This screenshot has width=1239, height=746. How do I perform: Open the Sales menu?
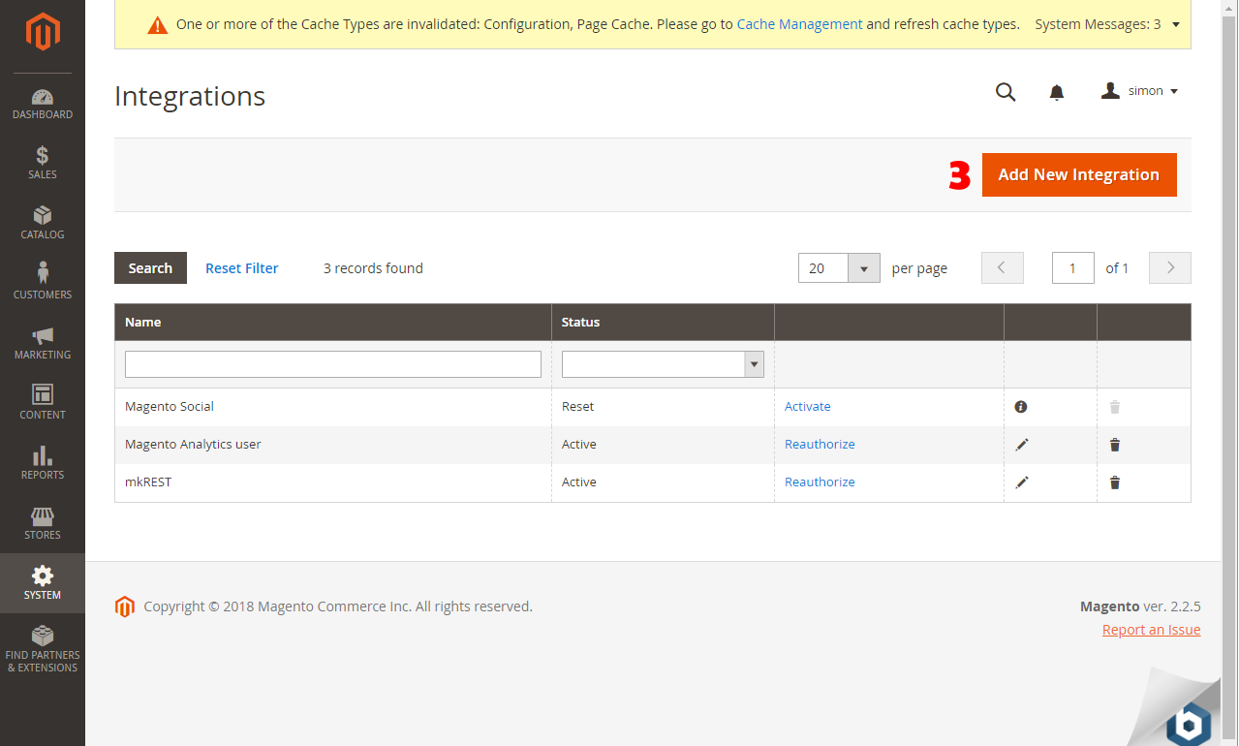click(43, 163)
